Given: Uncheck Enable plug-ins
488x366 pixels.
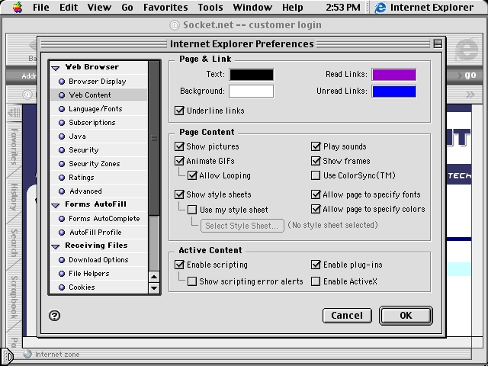Looking at the screenshot, I should (x=316, y=265).
